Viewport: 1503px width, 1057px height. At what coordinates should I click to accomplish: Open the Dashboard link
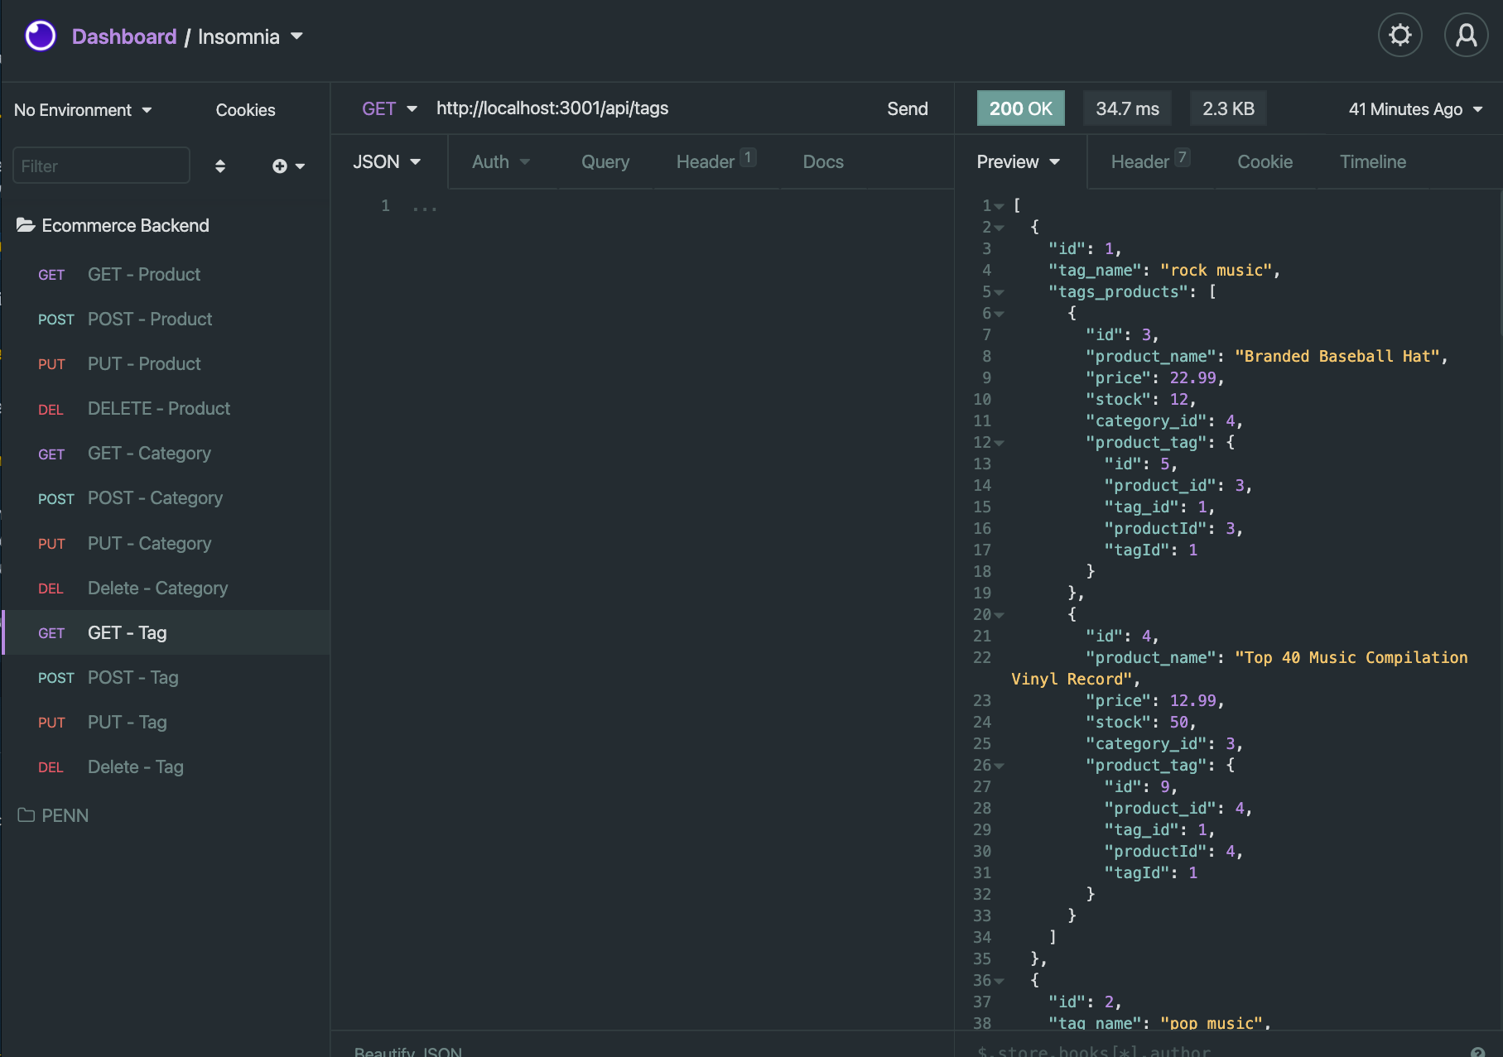[x=124, y=36]
